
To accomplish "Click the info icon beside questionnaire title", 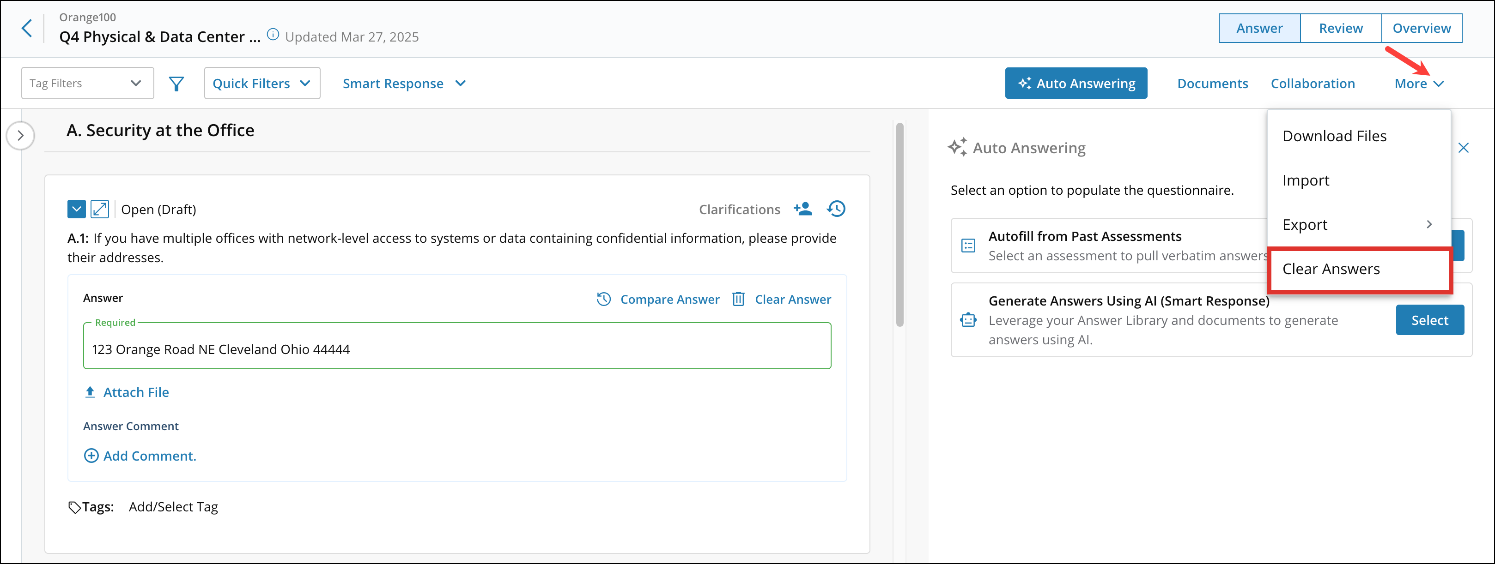I will click(272, 35).
